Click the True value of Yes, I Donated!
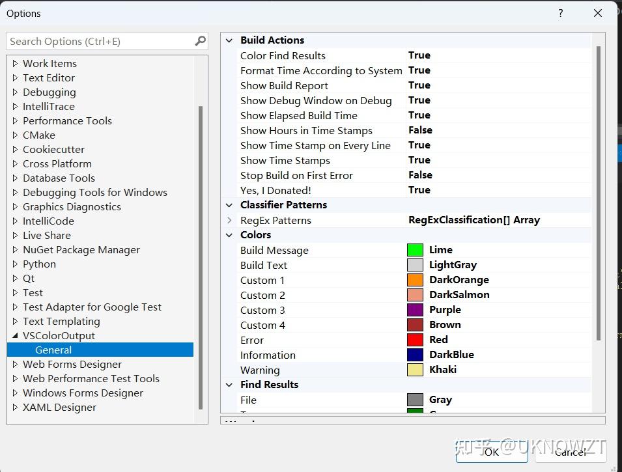 click(419, 190)
